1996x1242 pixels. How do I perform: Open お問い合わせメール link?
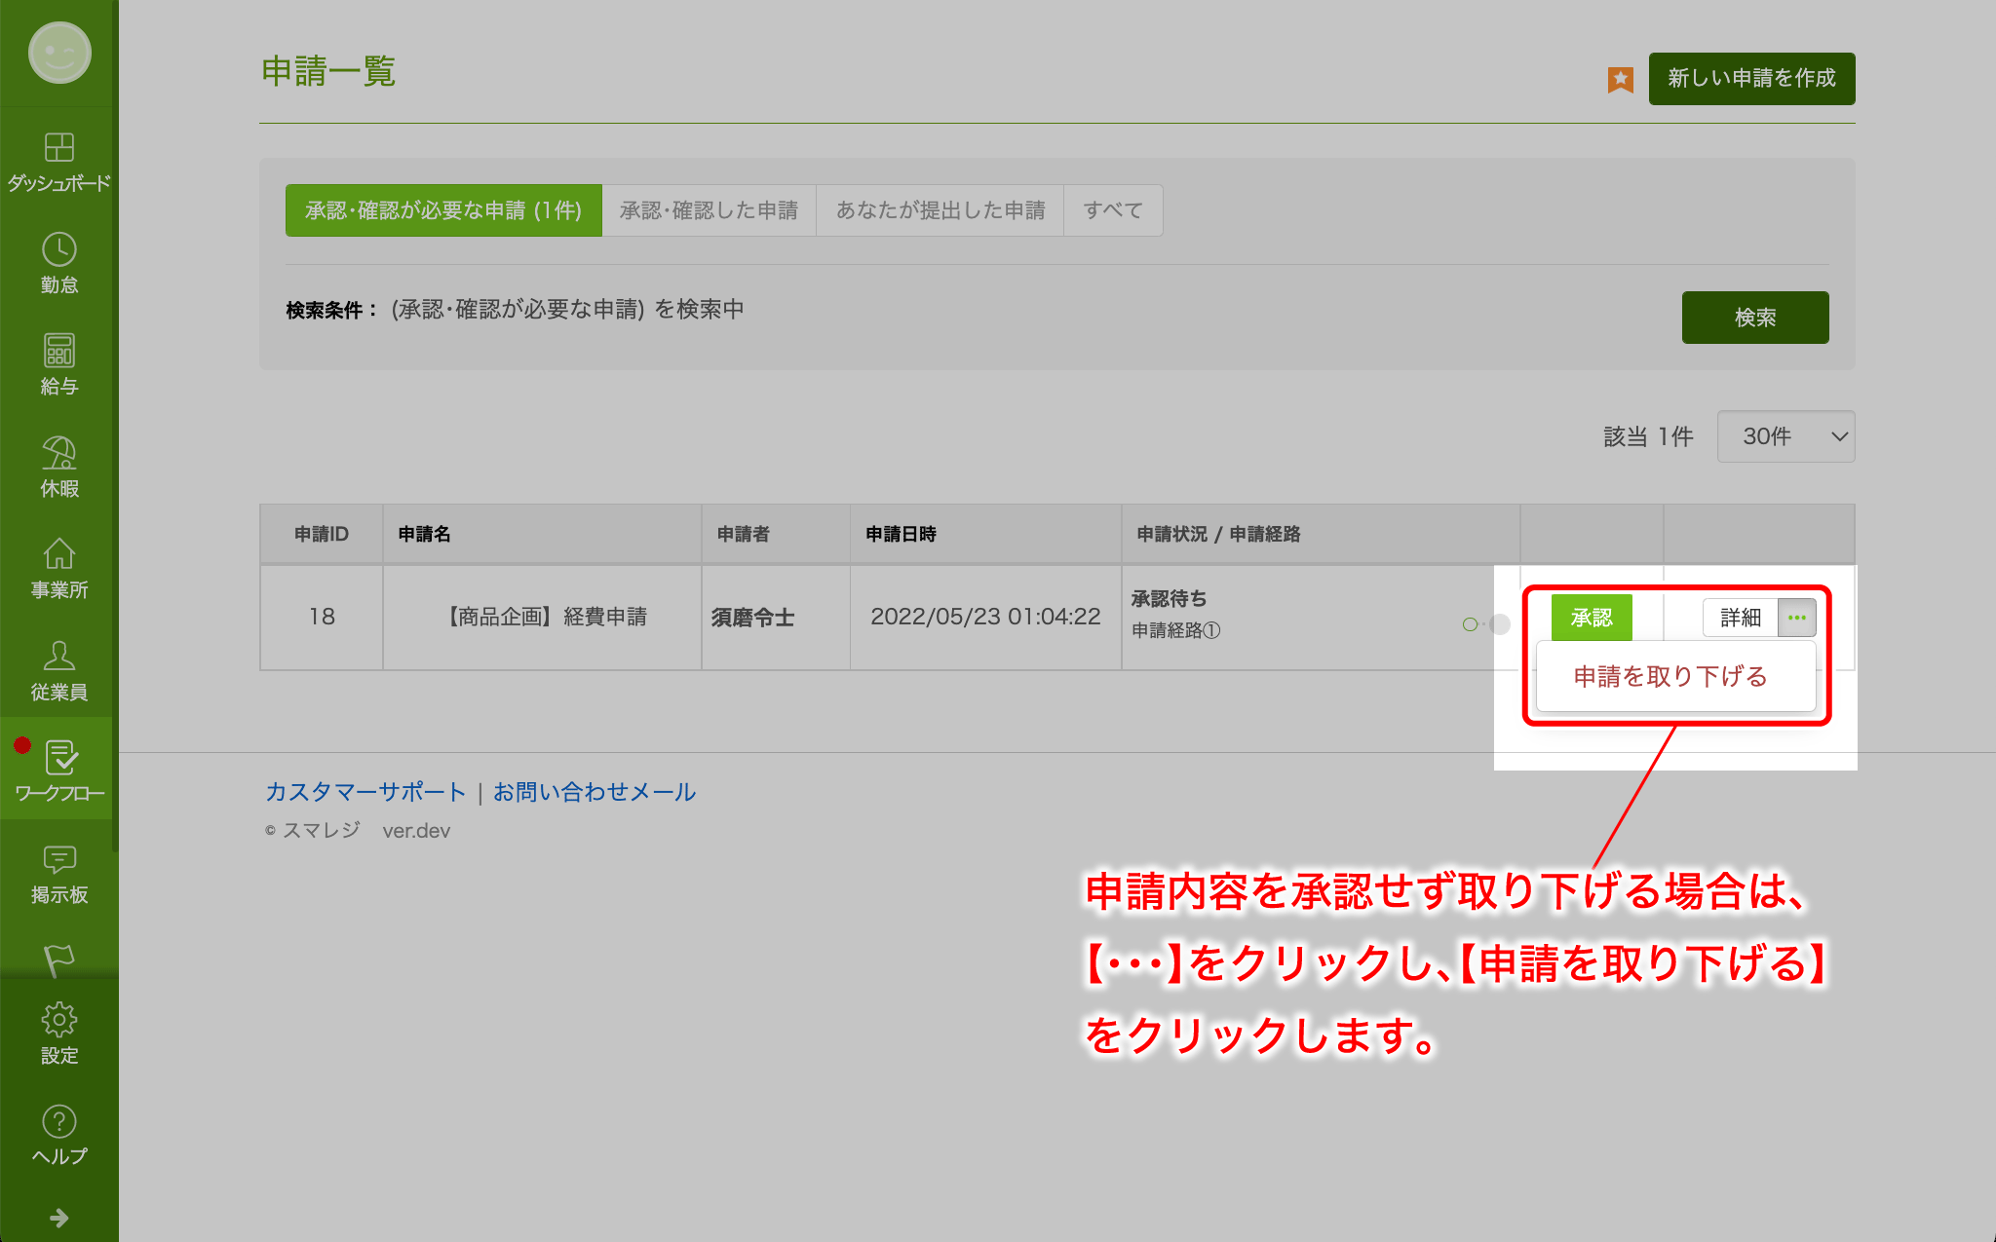(x=595, y=792)
